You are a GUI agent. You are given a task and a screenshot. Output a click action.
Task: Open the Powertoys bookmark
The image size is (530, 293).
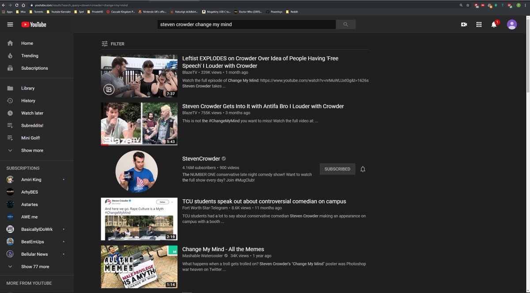pos(275,11)
